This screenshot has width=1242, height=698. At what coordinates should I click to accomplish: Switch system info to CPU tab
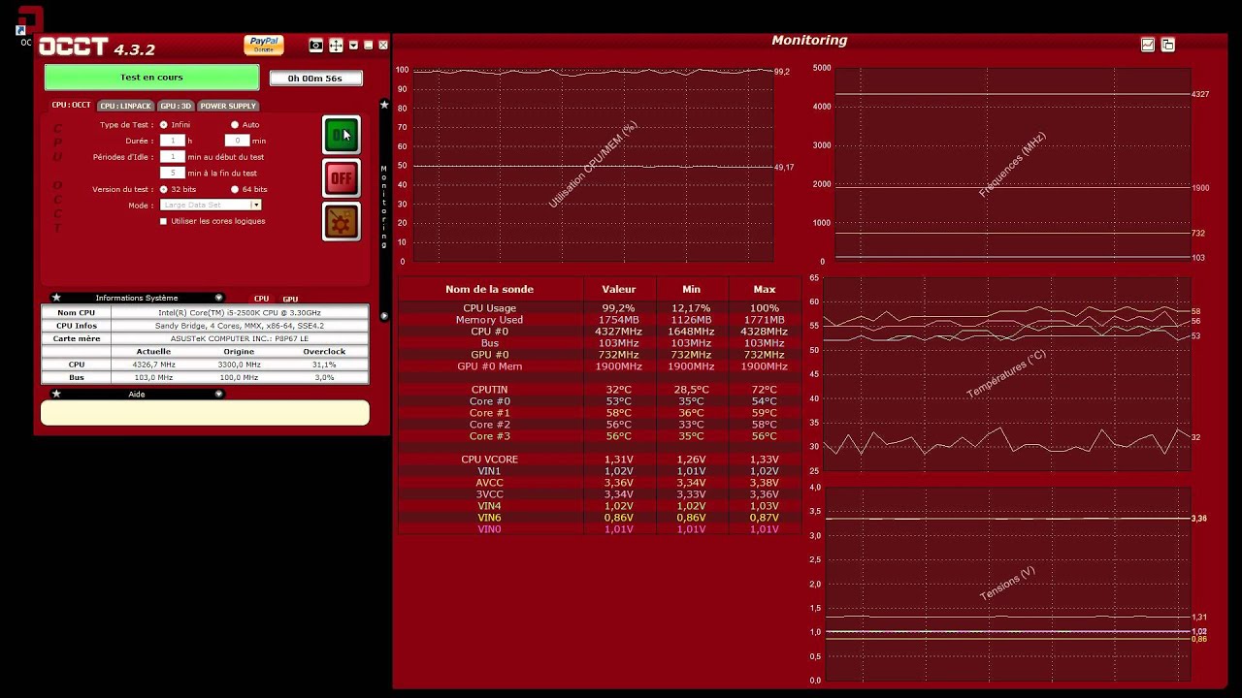point(261,299)
